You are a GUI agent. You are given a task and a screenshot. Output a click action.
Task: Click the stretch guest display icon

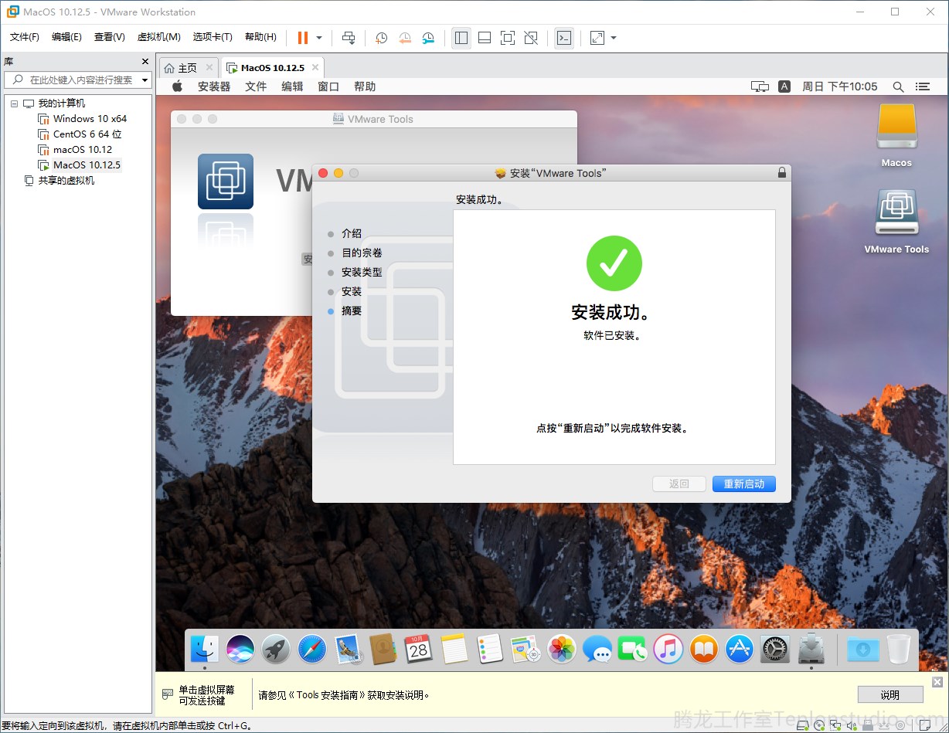(597, 38)
